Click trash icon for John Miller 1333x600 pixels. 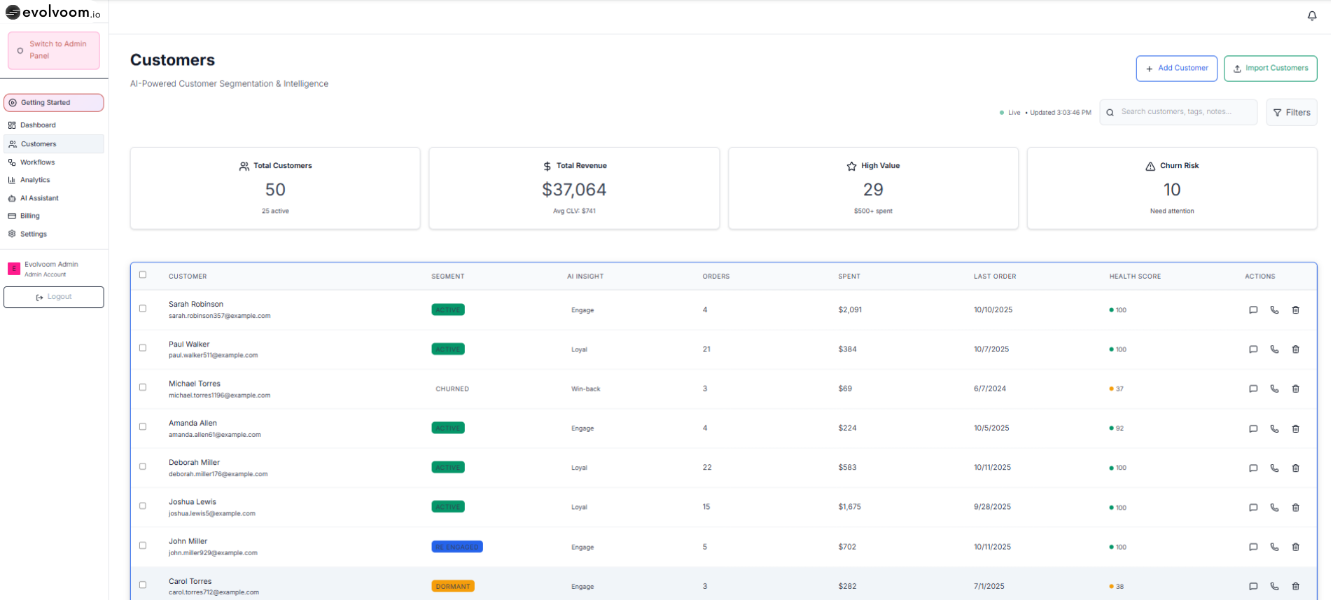[1295, 547]
